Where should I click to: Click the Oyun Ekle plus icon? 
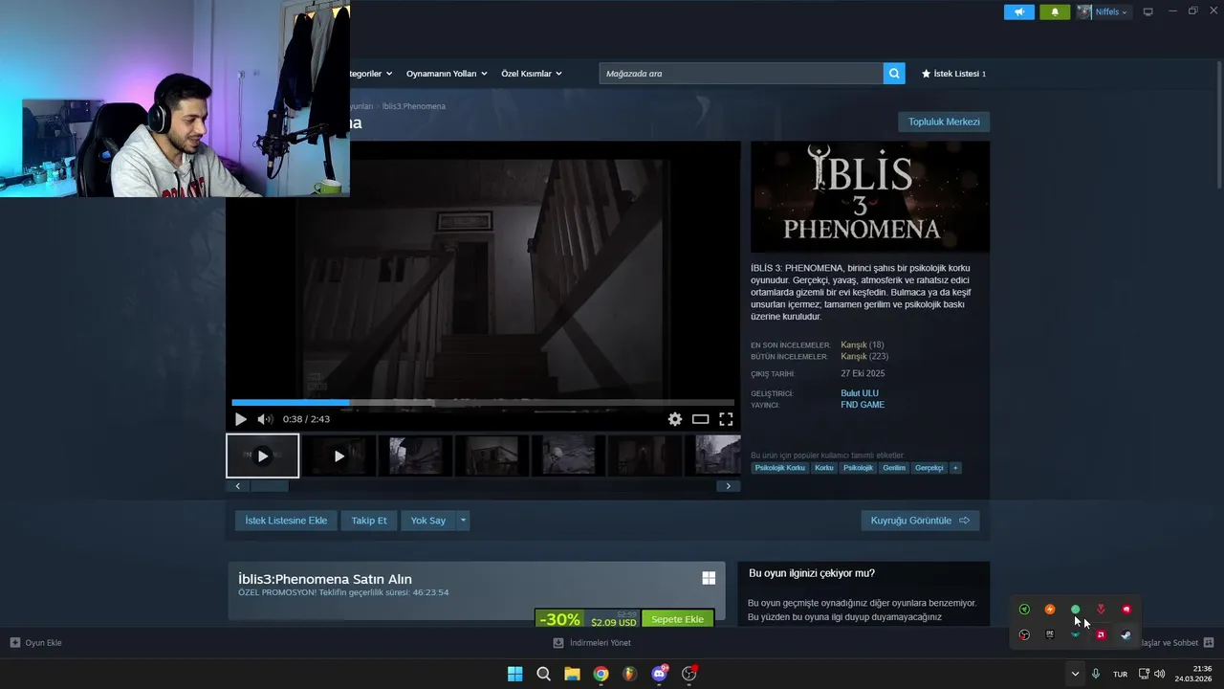[15, 643]
